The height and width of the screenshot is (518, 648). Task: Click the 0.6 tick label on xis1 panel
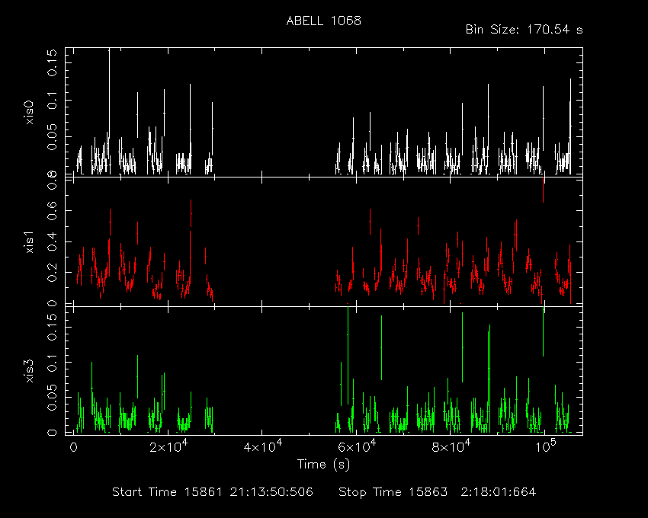tap(53, 211)
